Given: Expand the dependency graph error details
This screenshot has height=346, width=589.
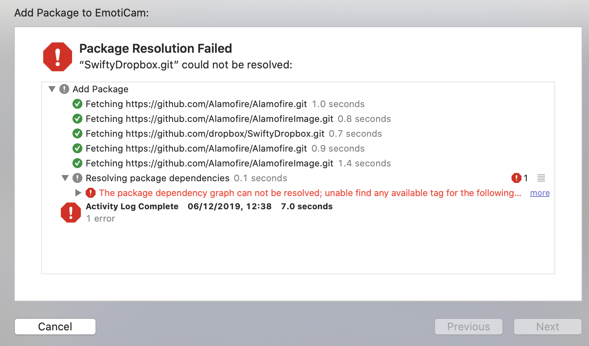Looking at the screenshot, I should (78, 193).
